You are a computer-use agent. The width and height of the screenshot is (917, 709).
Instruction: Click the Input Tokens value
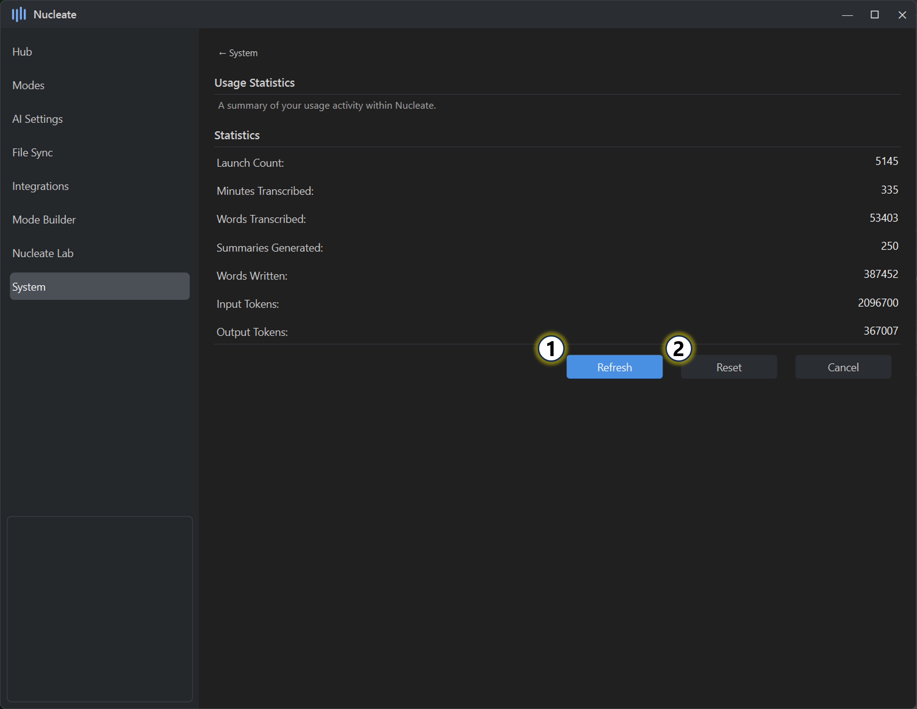pos(878,303)
